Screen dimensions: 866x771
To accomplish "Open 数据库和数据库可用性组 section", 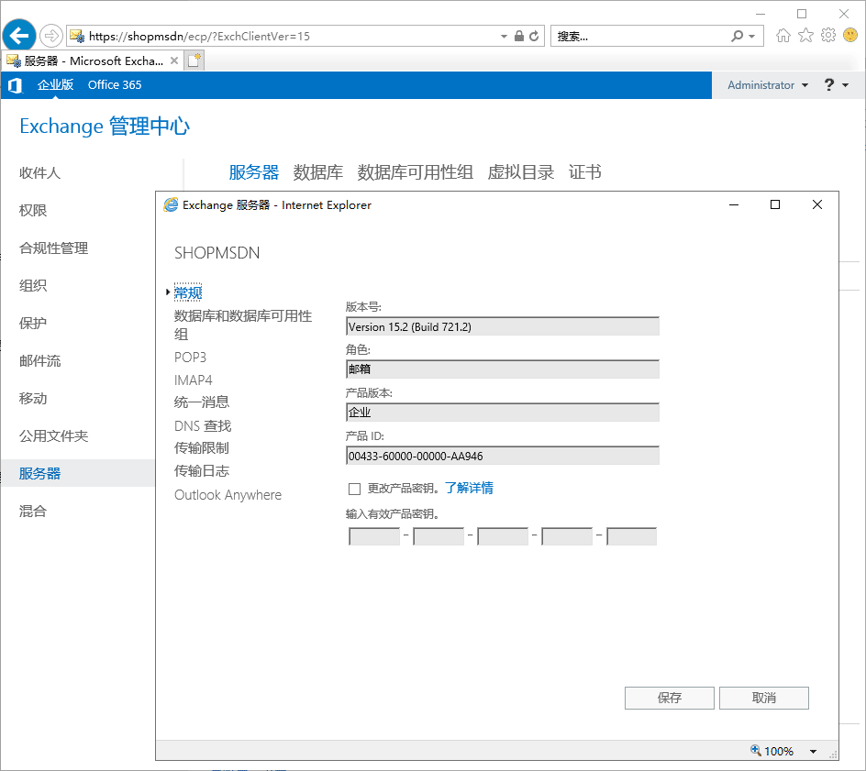I will coord(243,325).
